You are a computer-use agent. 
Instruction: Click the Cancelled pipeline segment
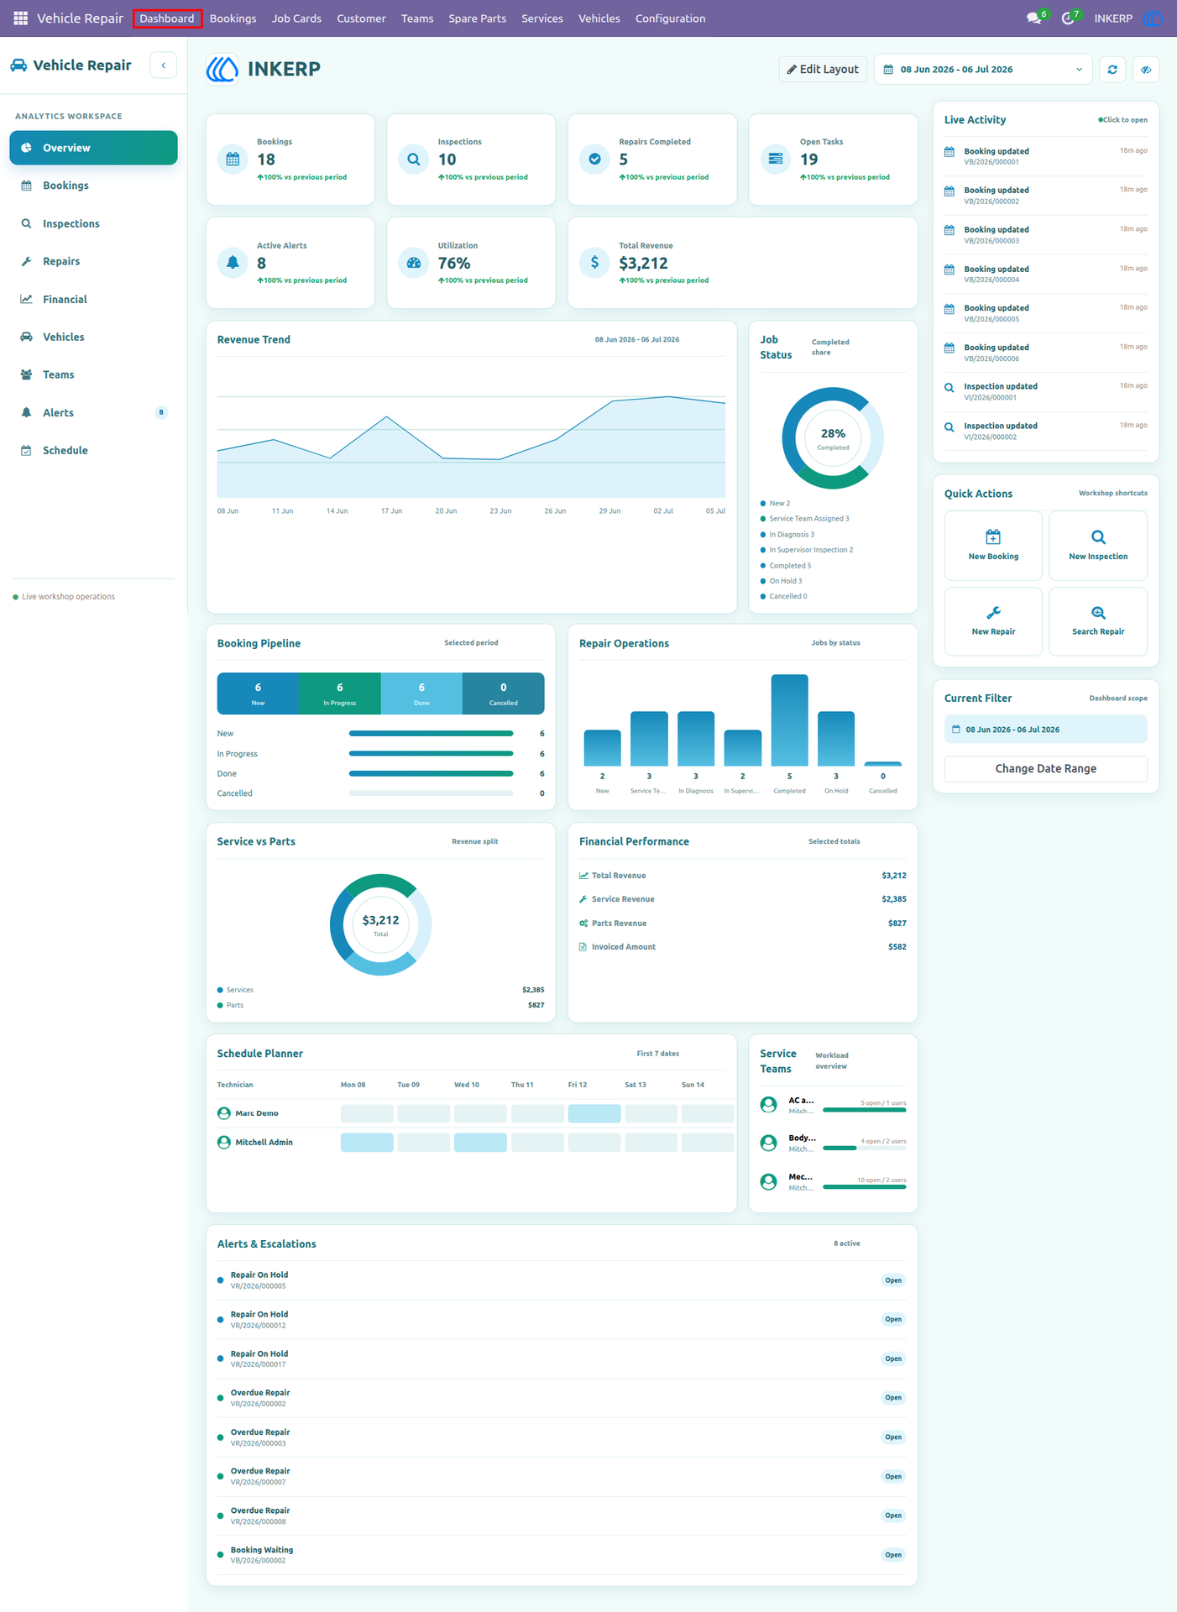point(504,693)
